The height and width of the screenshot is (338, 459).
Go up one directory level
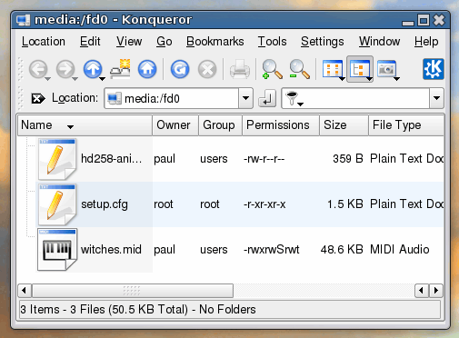click(93, 69)
